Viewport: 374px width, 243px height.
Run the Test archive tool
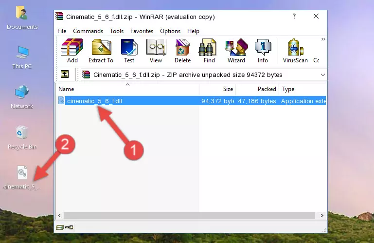click(x=129, y=51)
